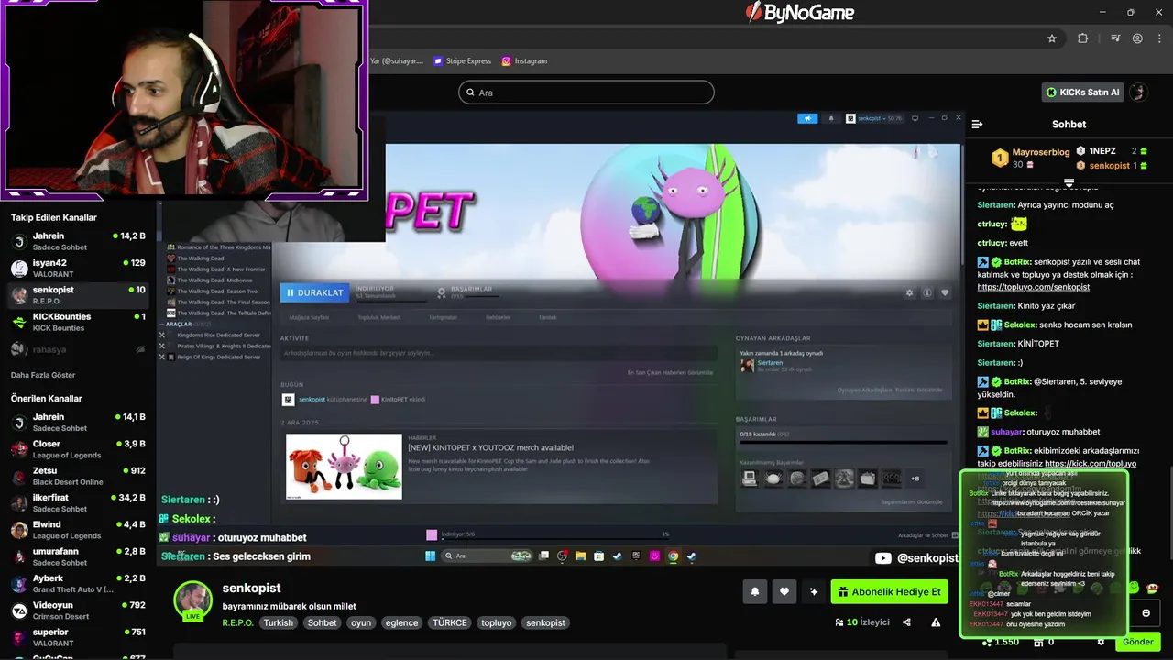Click the sparkle icon beside Abonelik Hediye Et
The image size is (1173, 660).
(x=813, y=592)
